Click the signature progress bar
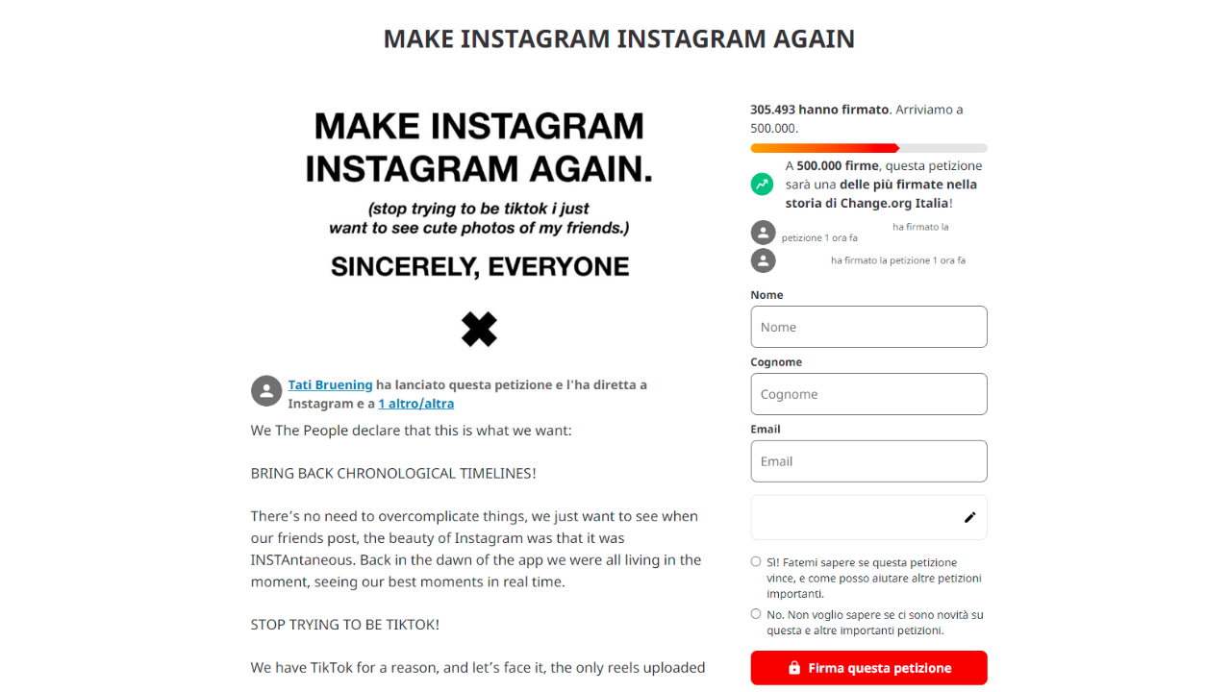This screenshot has height=692, width=1231. tap(869, 148)
